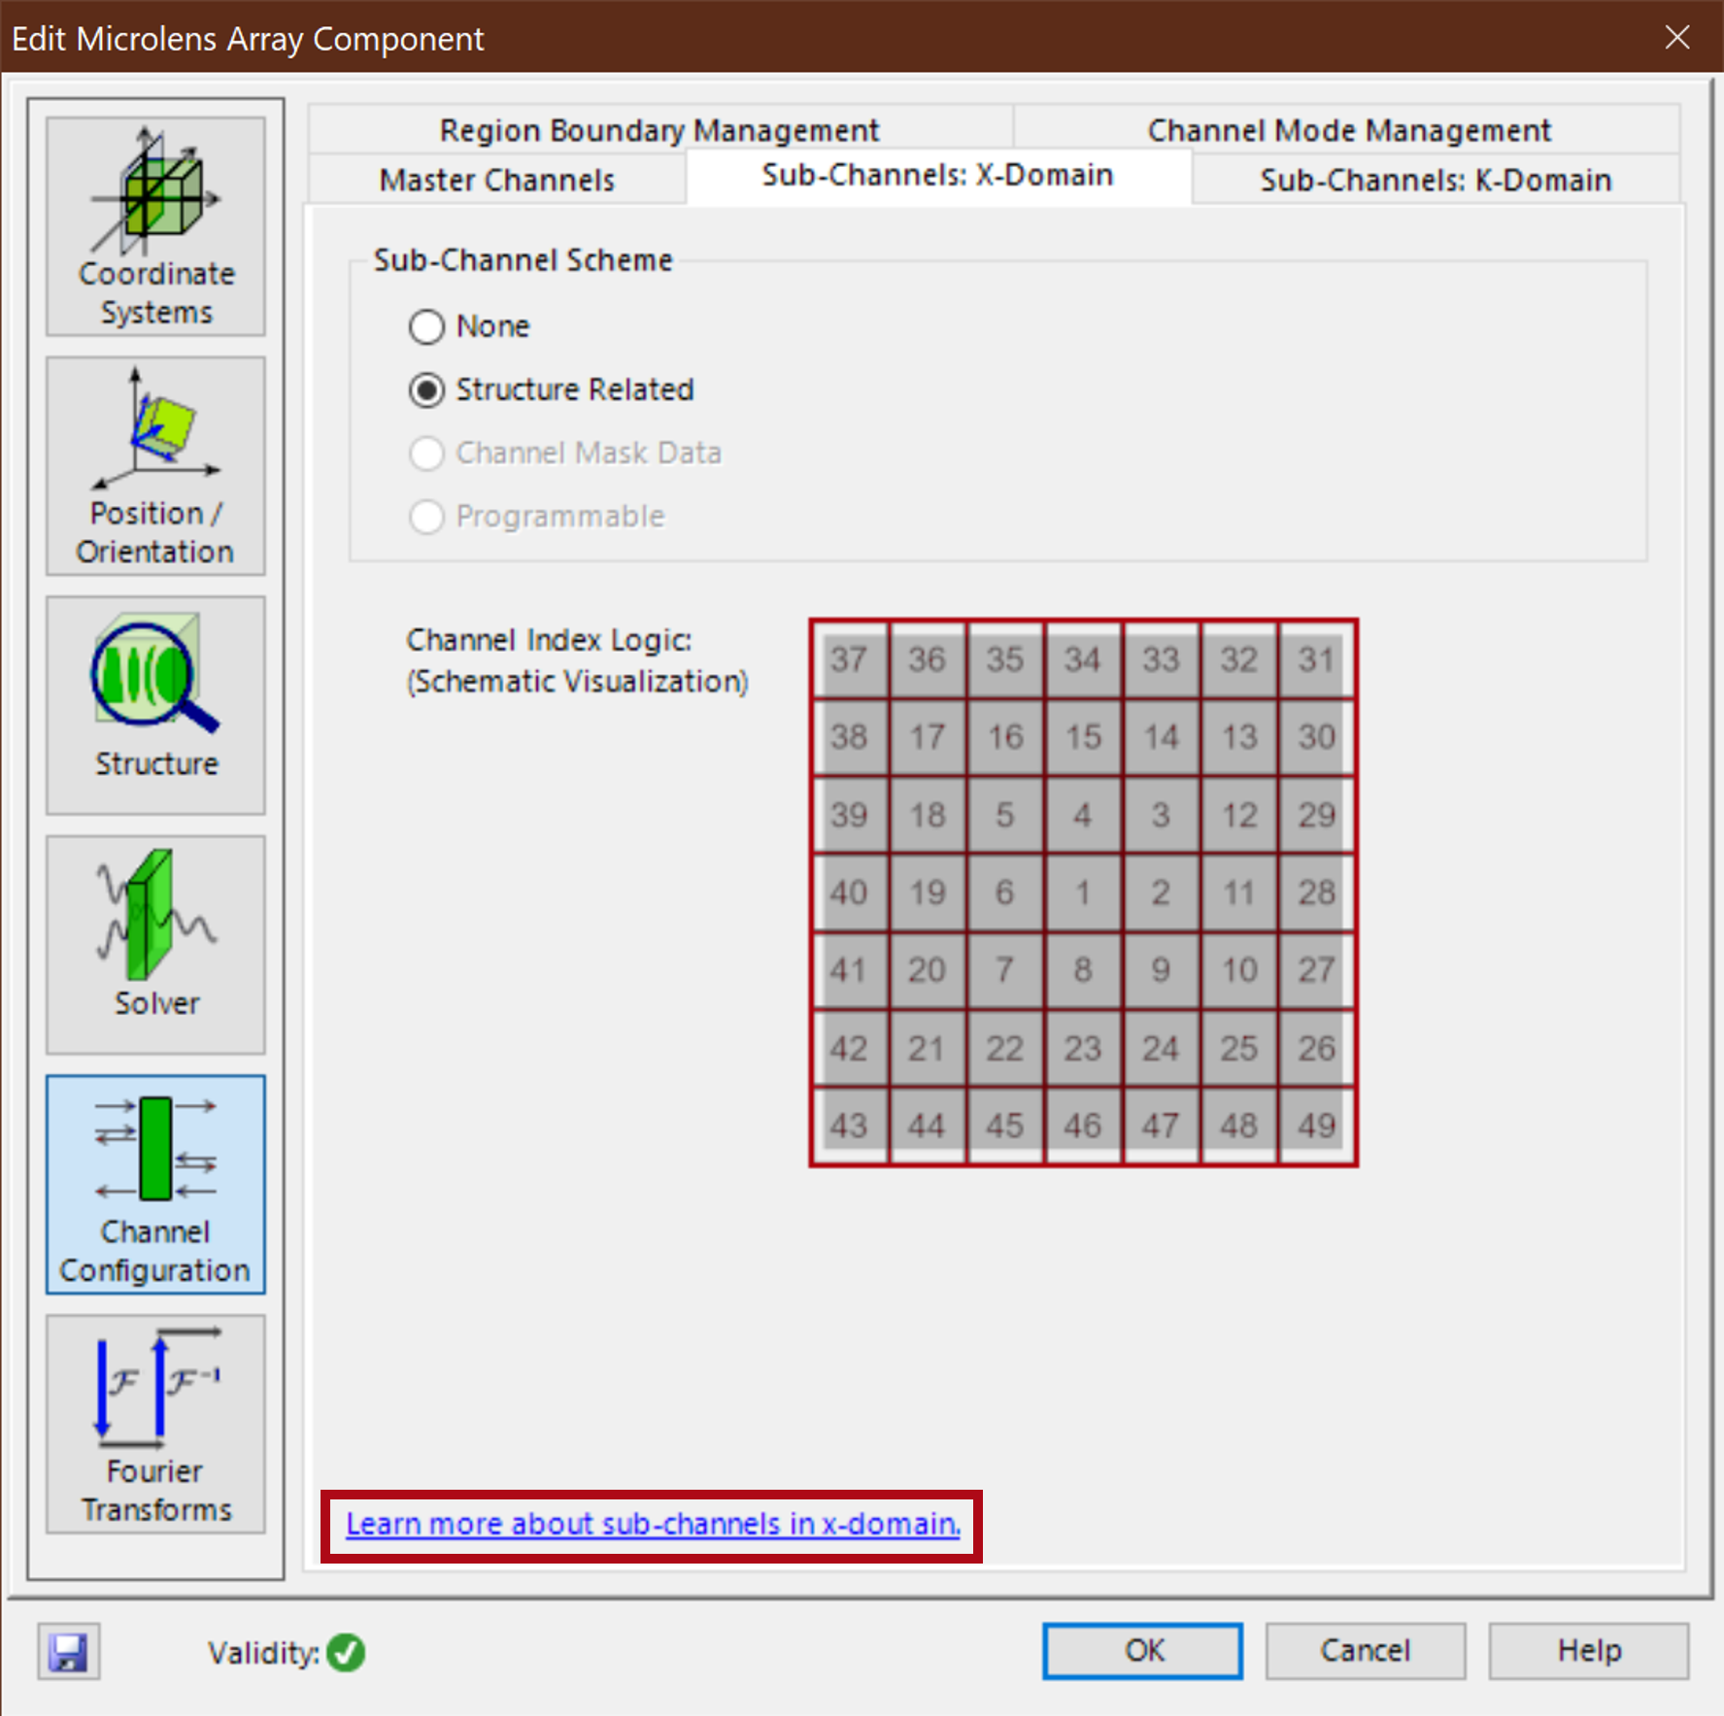Click channel cell 17 in the grid
The width and height of the screenshot is (1724, 1716).
(927, 737)
